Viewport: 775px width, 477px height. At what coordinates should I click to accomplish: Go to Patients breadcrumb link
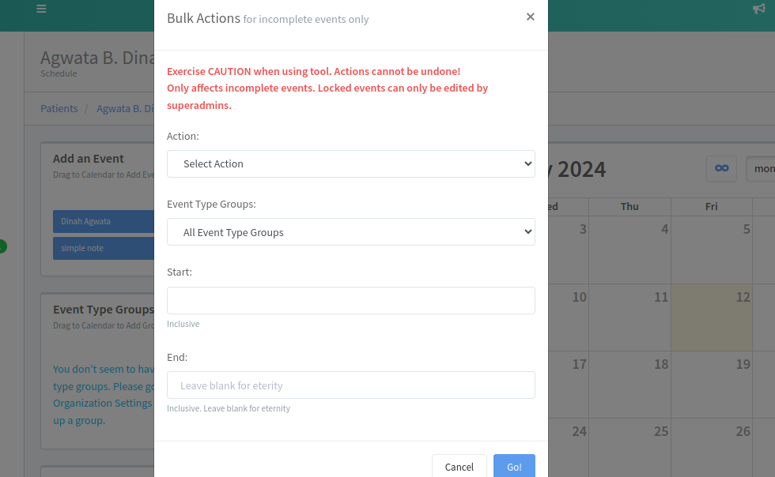pyautogui.click(x=59, y=108)
